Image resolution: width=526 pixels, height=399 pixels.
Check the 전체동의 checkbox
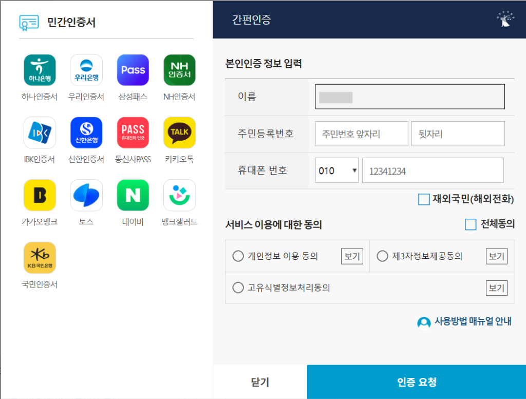[471, 224]
